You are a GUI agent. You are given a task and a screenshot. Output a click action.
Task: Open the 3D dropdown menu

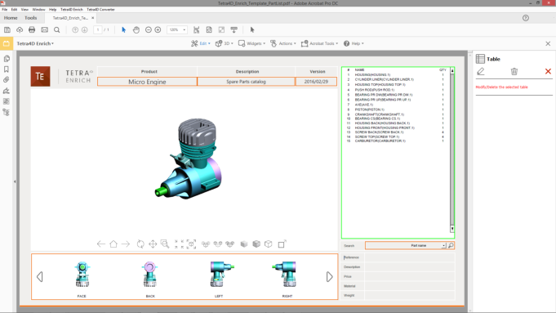tap(225, 43)
